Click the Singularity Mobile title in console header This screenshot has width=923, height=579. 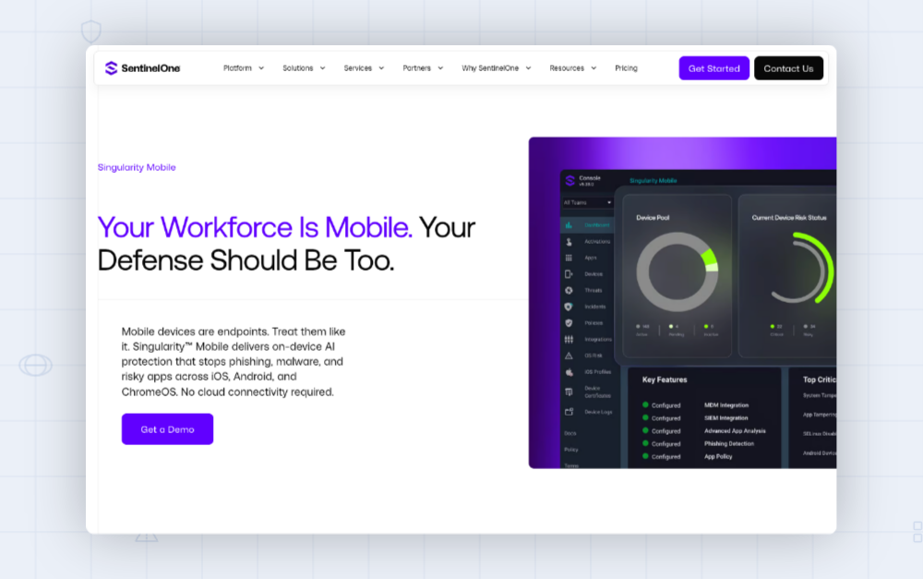653,181
